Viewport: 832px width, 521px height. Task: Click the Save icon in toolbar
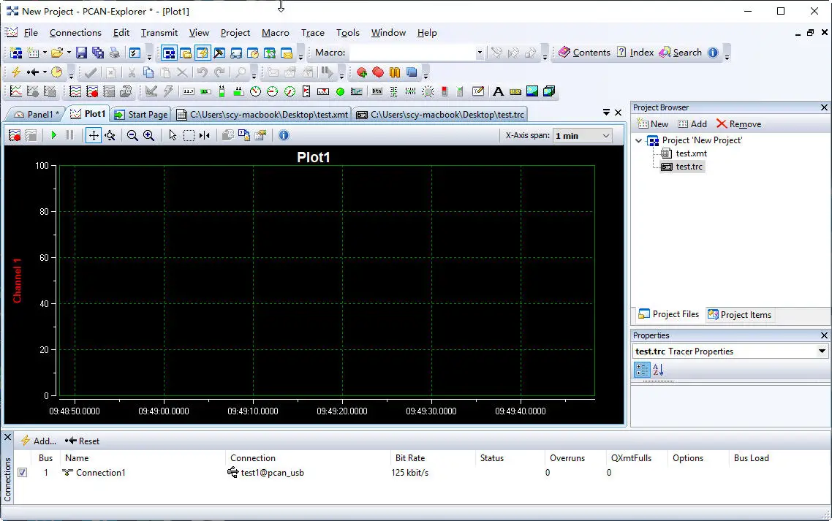[81, 53]
